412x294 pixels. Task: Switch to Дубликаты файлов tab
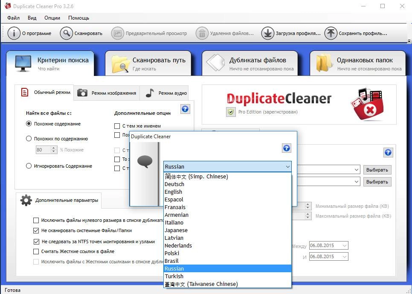tap(250, 64)
